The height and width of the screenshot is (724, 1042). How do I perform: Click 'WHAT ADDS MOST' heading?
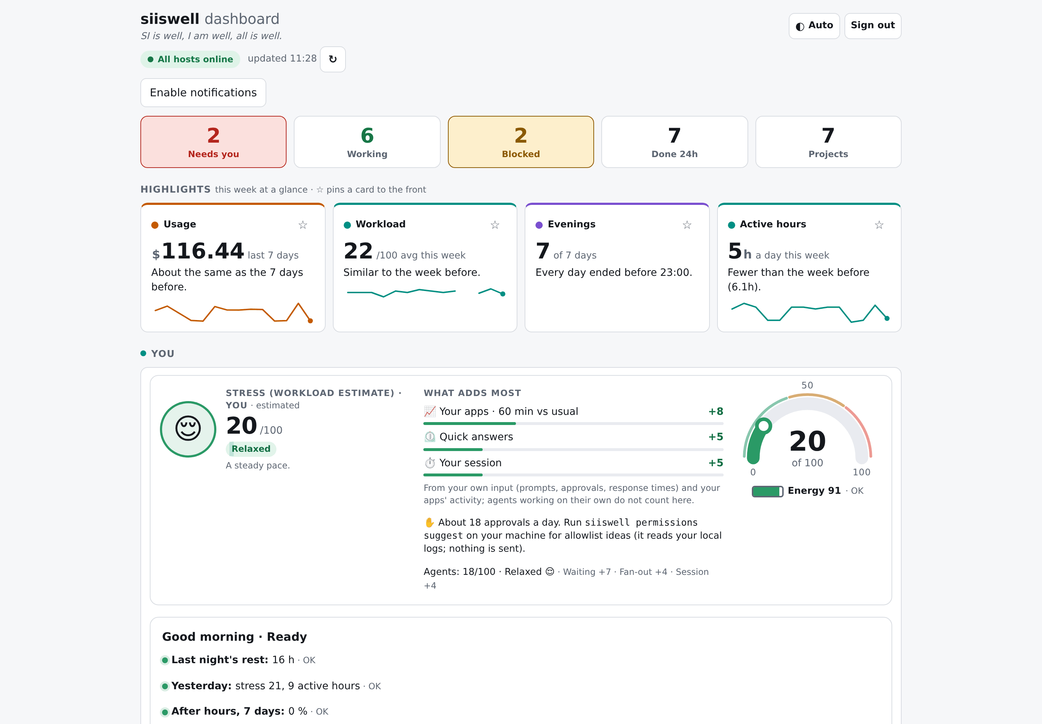coord(472,393)
